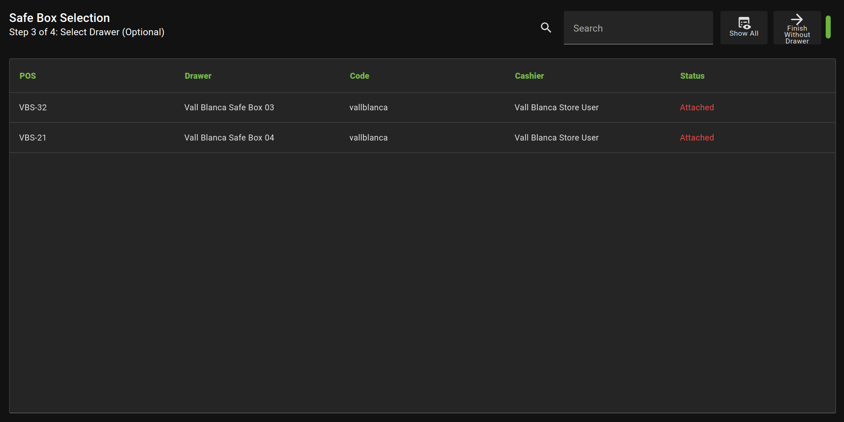Click the Cashier column header

[529, 76]
